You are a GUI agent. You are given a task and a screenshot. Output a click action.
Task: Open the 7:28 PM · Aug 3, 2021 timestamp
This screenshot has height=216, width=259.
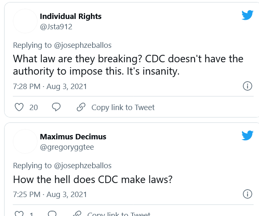(x=50, y=87)
